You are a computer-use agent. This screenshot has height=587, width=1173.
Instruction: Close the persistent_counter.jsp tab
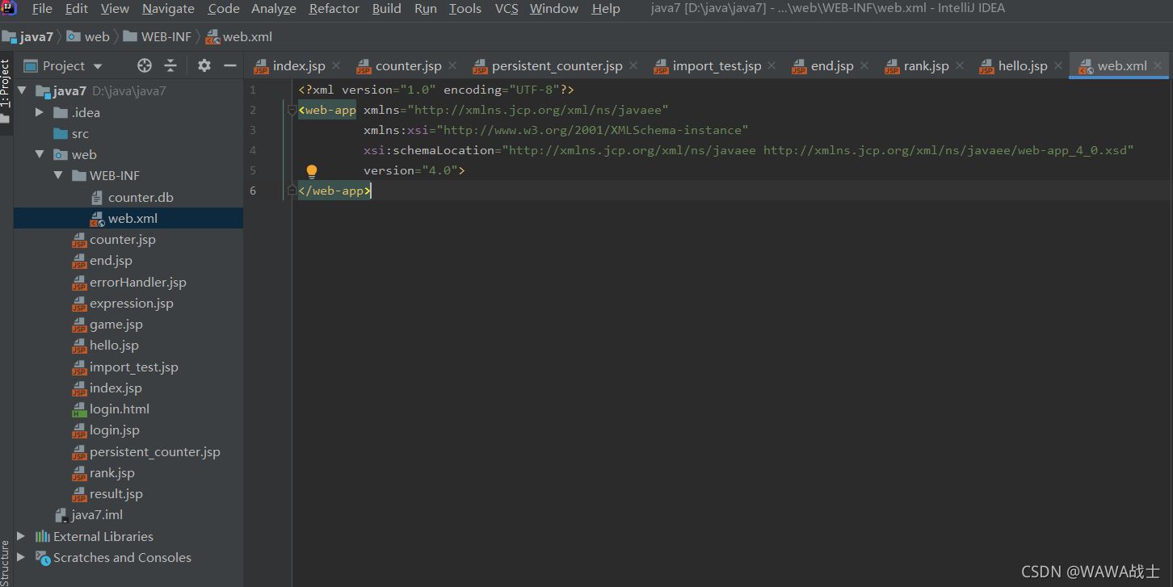coord(633,65)
